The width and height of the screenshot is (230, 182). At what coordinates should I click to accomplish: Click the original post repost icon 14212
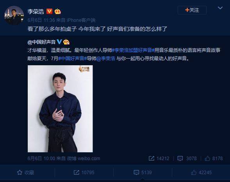pos(159,159)
